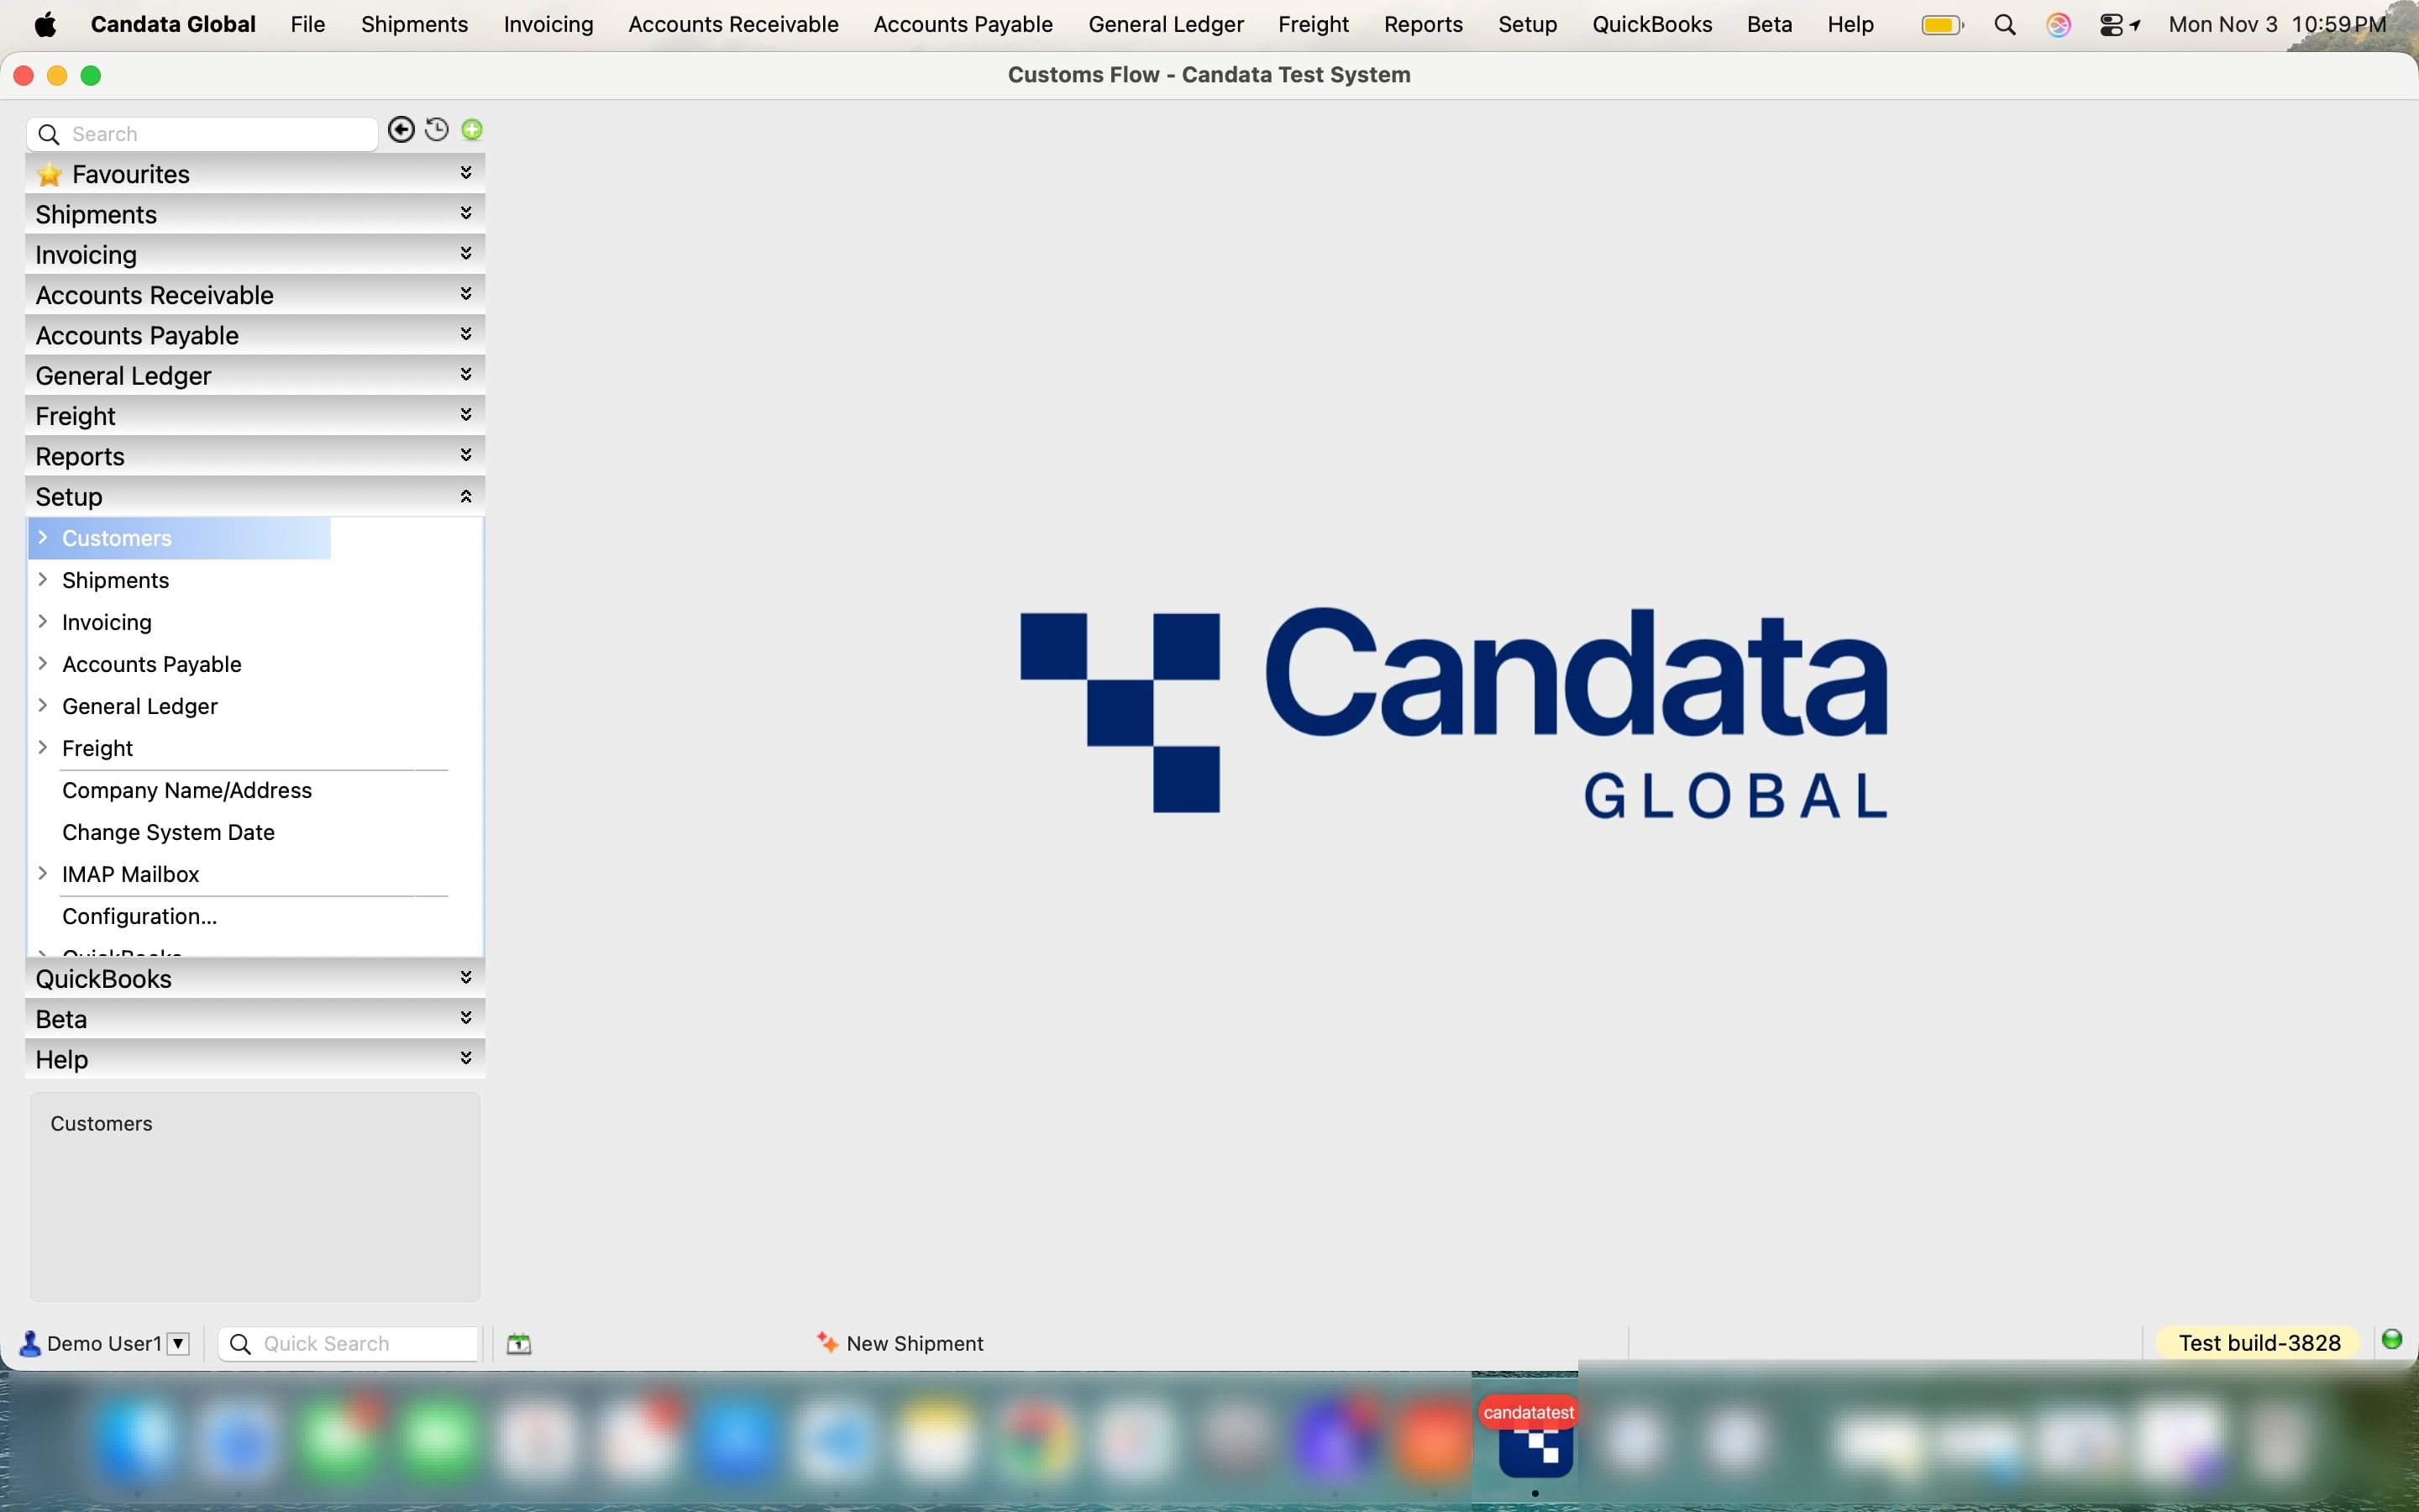The height and width of the screenshot is (1512, 2419).
Task: Click the green plus icon beside search
Action: 472,130
